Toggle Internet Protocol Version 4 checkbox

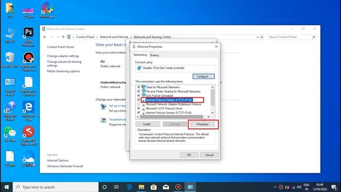[x=139, y=100]
